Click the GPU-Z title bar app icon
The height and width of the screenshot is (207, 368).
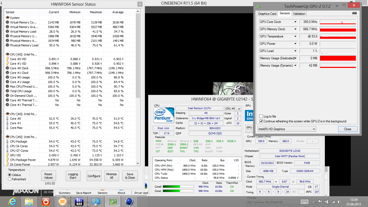[258, 6]
